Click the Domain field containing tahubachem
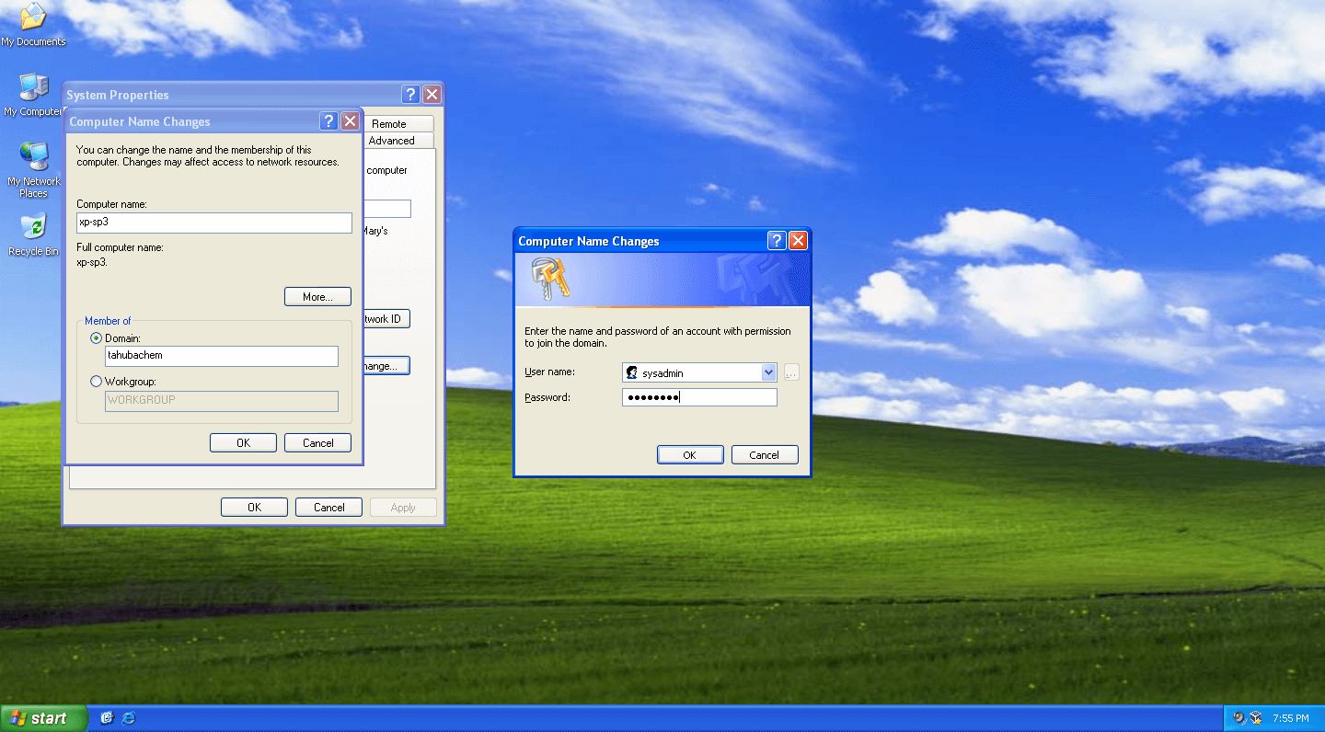The height and width of the screenshot is (732, 1325). (x=222, y=356)
